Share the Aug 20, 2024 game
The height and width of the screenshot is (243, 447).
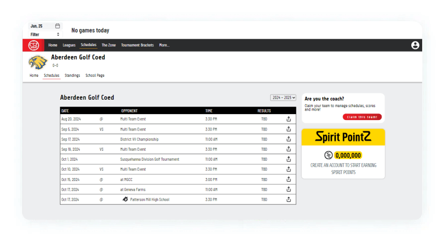tap(289, 119)
